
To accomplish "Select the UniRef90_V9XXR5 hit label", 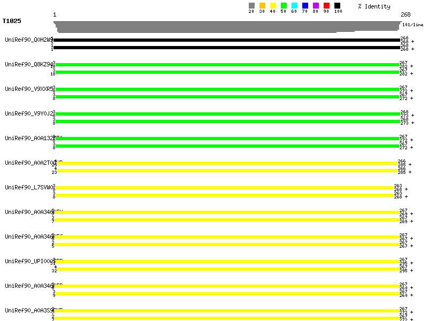I will (28, 89).
